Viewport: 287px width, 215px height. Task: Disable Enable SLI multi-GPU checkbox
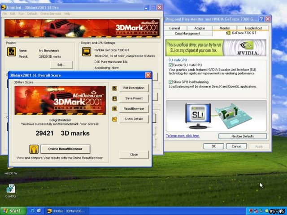pos(170,65)
